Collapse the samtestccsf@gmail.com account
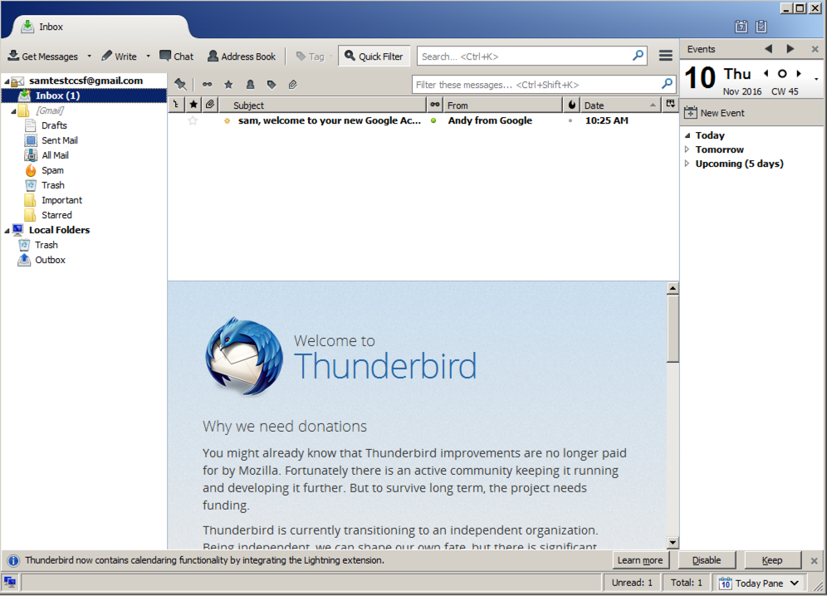 [7, 81]
